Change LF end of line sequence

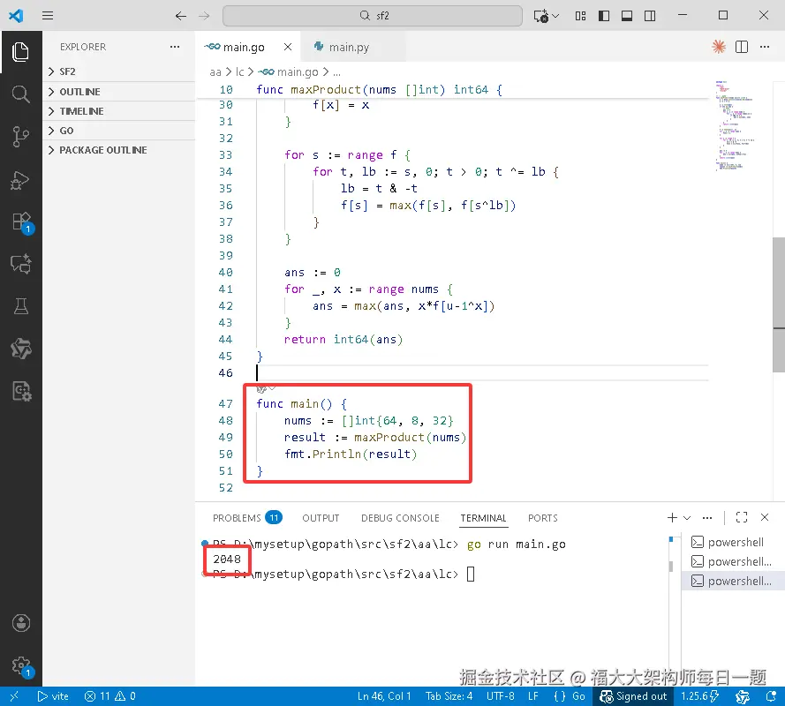[x=533, y=696]
